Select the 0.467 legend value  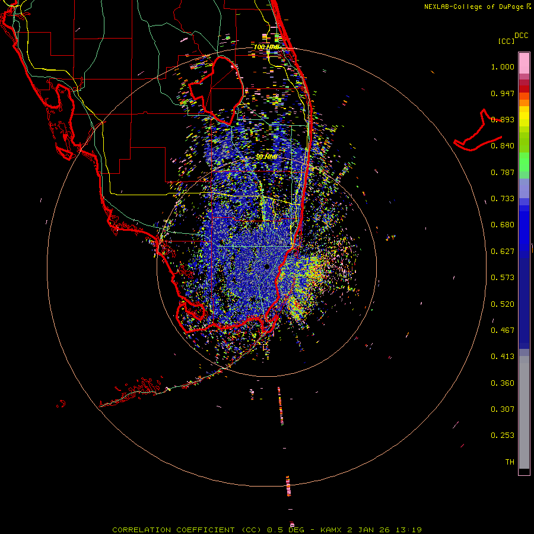pyautogui.click(x=503, y=330)
